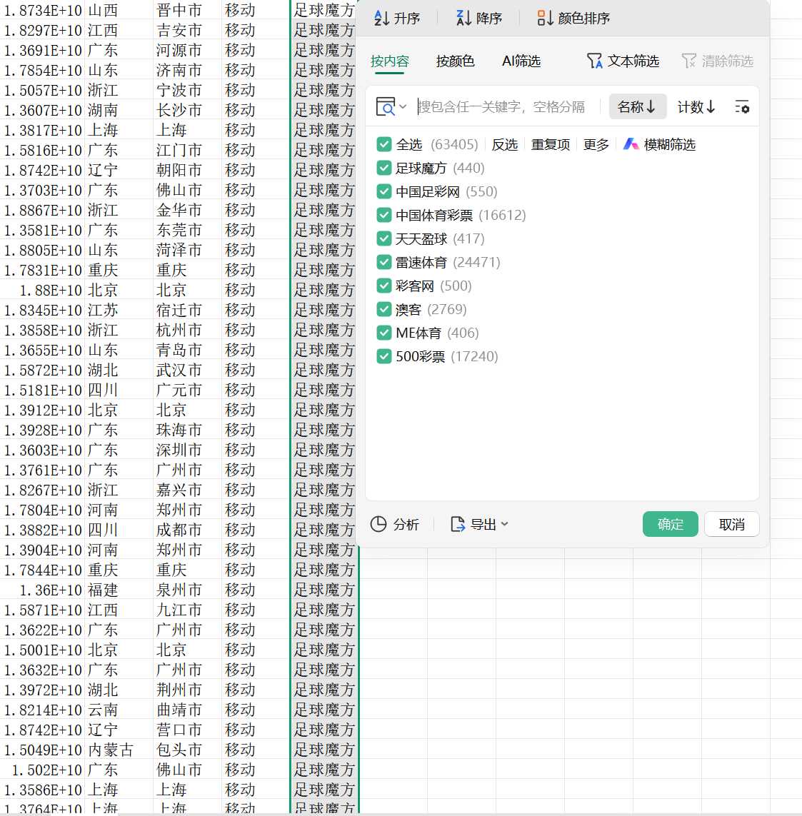Select cell 武汉市
The width and height of the screenshot is (802, 816).
[187, 370]
